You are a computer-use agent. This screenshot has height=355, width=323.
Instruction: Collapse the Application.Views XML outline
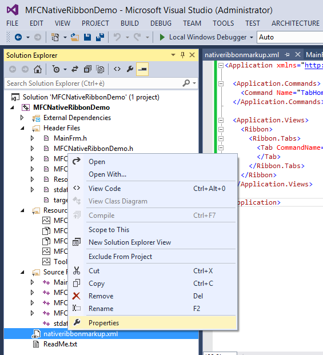coord(221,120)
